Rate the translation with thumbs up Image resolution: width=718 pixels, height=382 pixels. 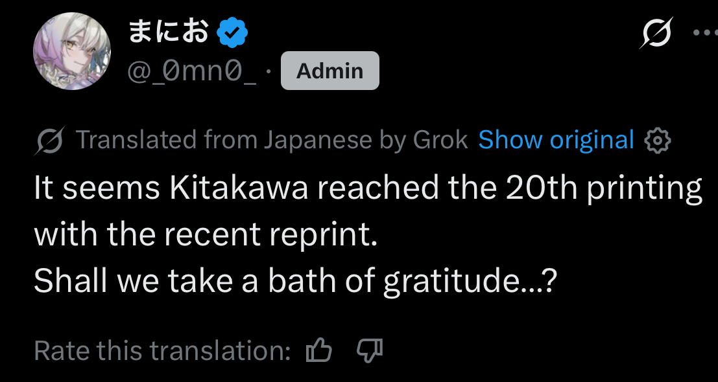click(318, 350)
